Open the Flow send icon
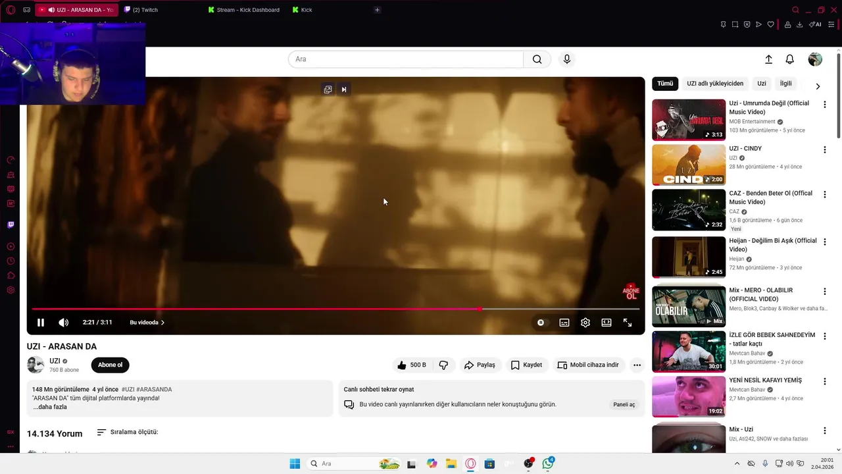 pyautogui.click(x=758, y=24)
